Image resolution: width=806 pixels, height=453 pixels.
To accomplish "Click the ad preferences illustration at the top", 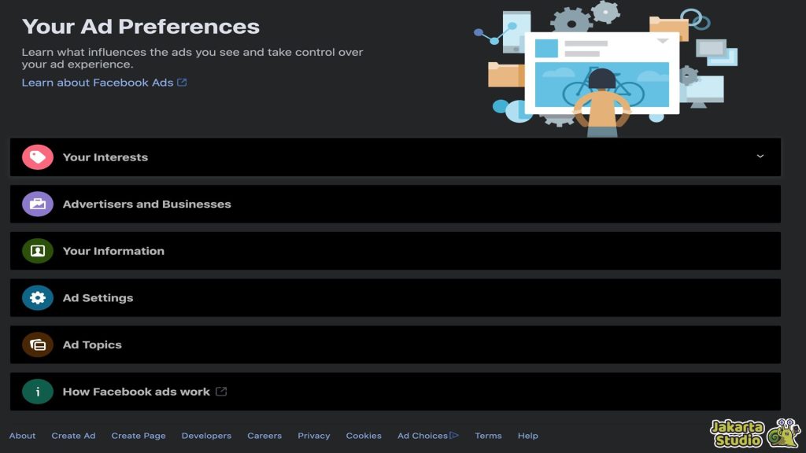I will pos(602,71).
